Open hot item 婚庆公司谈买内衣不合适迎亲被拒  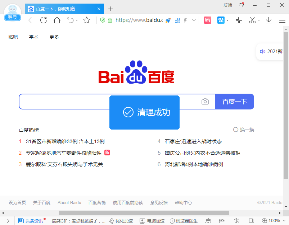[x=203, y=153]
